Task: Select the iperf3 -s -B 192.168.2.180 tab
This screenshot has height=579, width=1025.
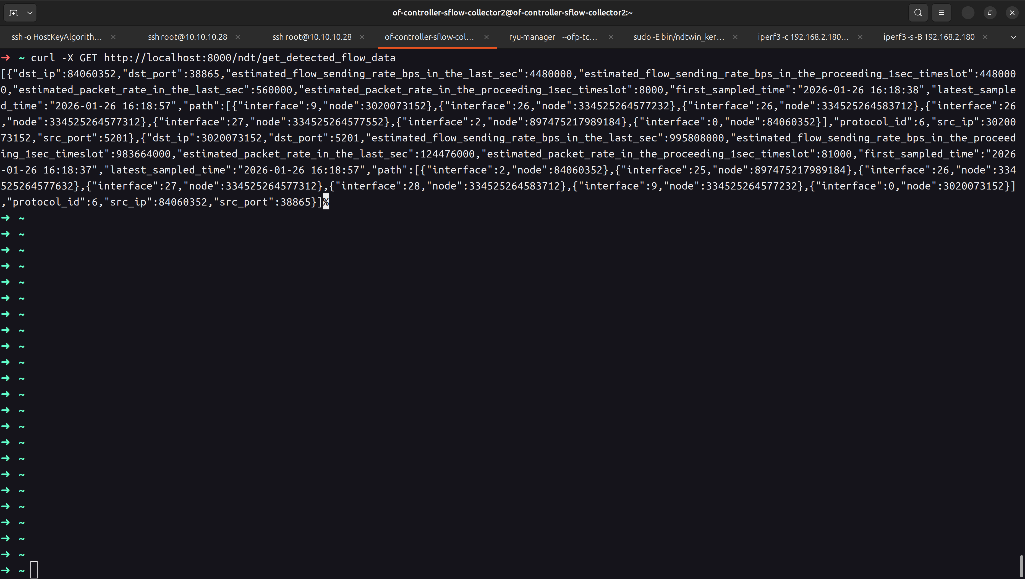Action: tap(929, 37)
